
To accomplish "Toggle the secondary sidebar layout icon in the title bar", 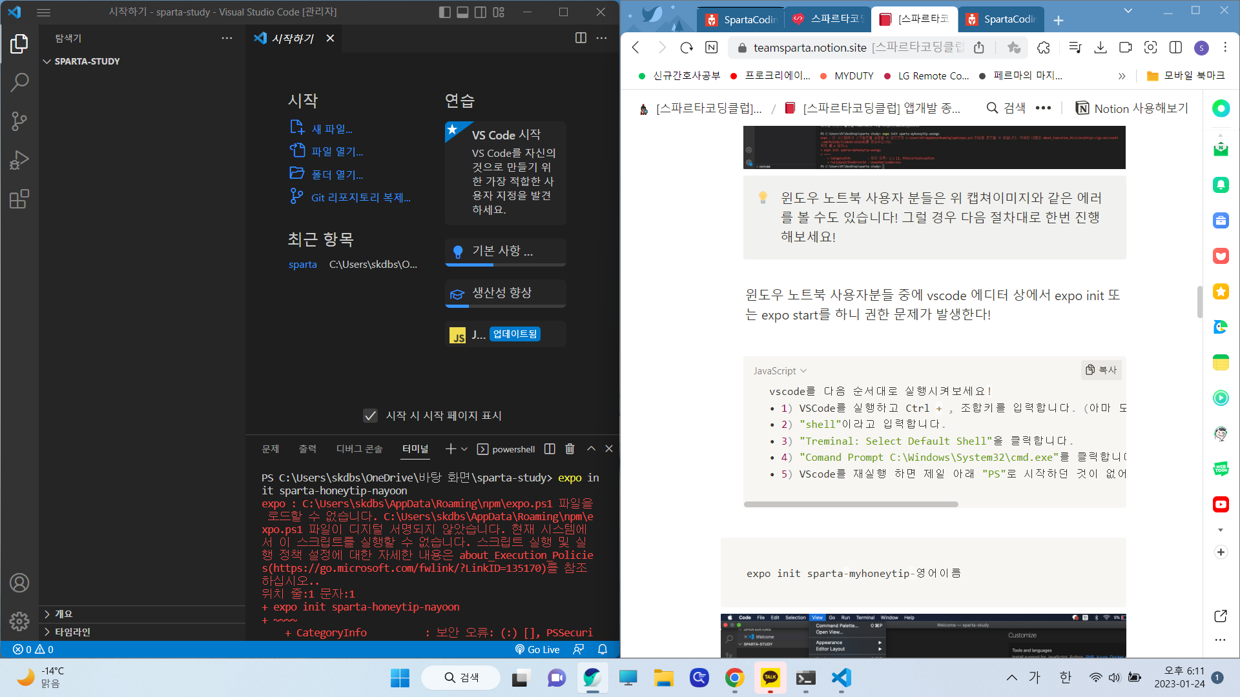I will (x=480, y=12).
